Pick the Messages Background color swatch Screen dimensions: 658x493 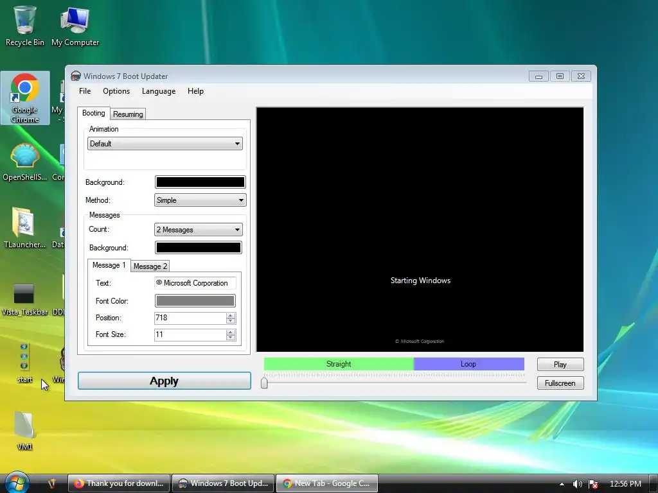[198, 247]
